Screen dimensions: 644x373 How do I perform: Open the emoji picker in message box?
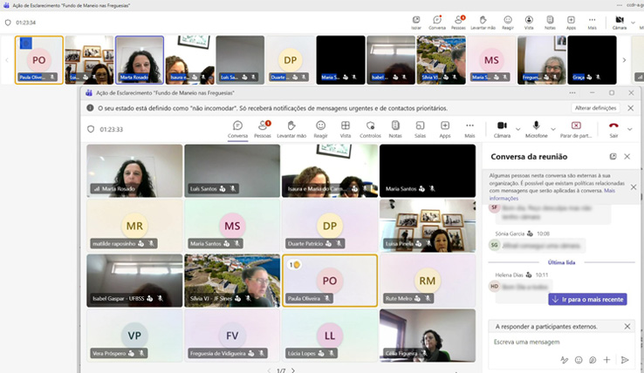(x=578, y=359)
